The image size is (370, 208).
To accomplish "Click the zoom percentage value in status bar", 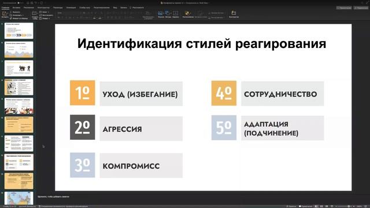I will click(360, 206).
